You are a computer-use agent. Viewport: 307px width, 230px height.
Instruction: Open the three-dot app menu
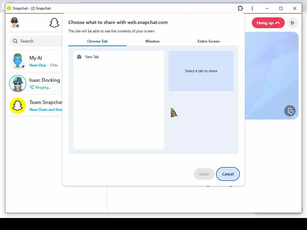(252, 8)
